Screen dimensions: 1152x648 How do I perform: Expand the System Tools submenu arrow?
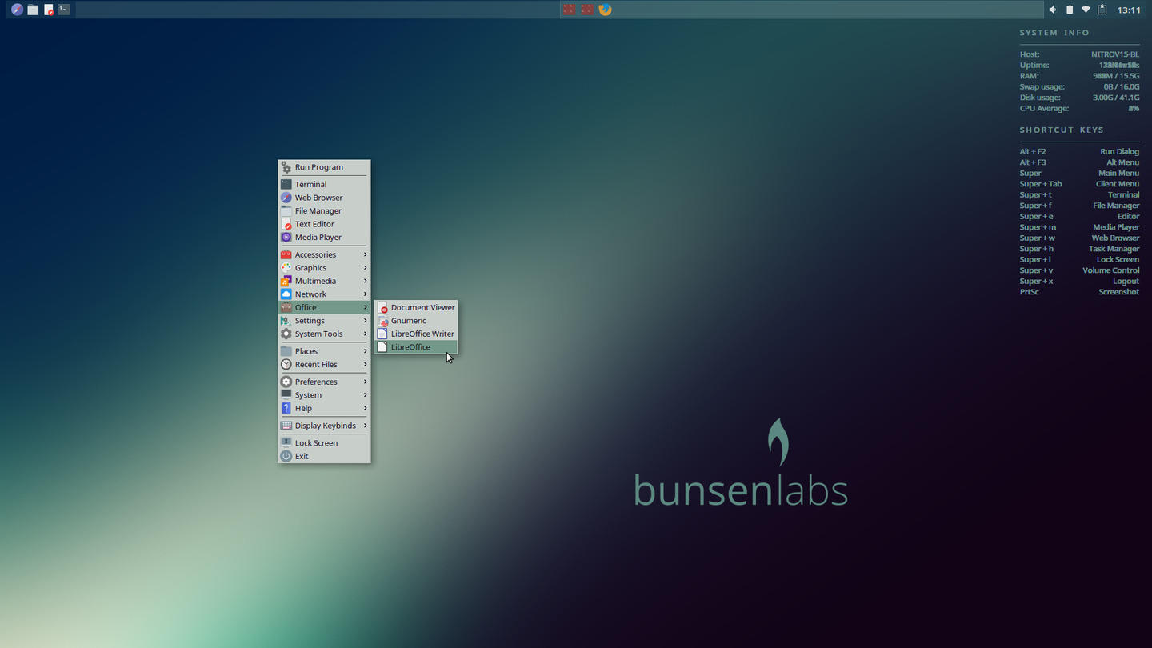click(x=366, y=334)
